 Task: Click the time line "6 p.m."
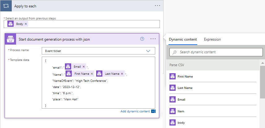[x=62, y=93]
